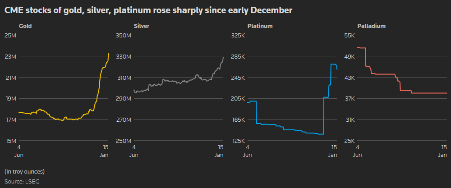
Task: Click the 15 Jan date on Platinum chart
Action: pyautogui.click(x=333, y=151)
